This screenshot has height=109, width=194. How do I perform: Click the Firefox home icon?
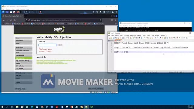coord(15,20)
